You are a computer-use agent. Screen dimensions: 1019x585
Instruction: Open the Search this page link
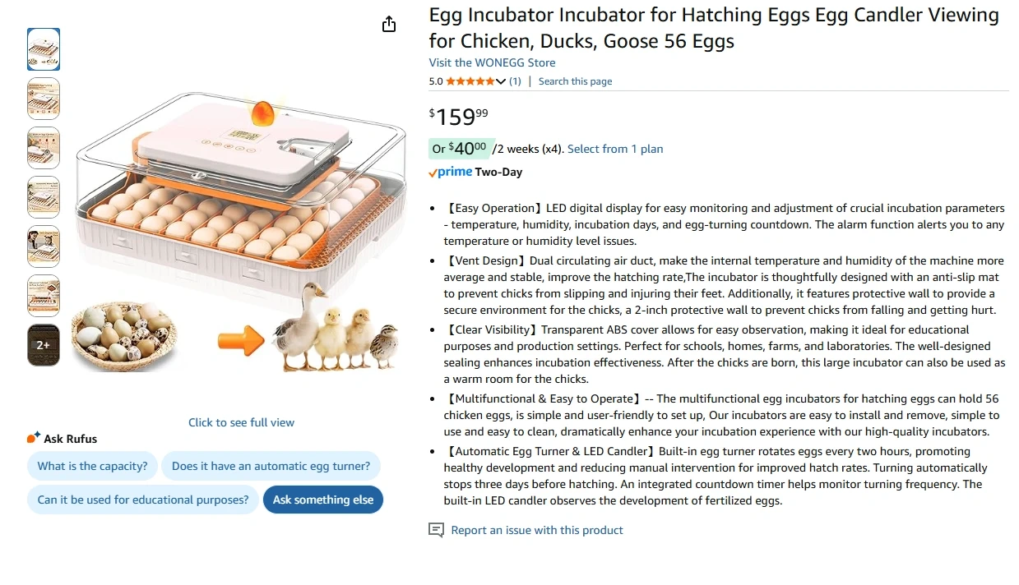[x=575, y=81]
